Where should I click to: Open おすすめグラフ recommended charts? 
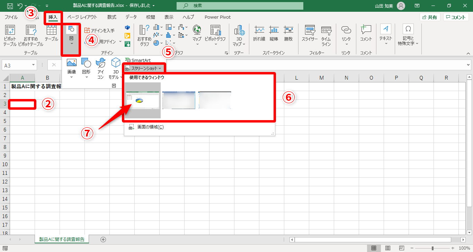click(144, 36)
